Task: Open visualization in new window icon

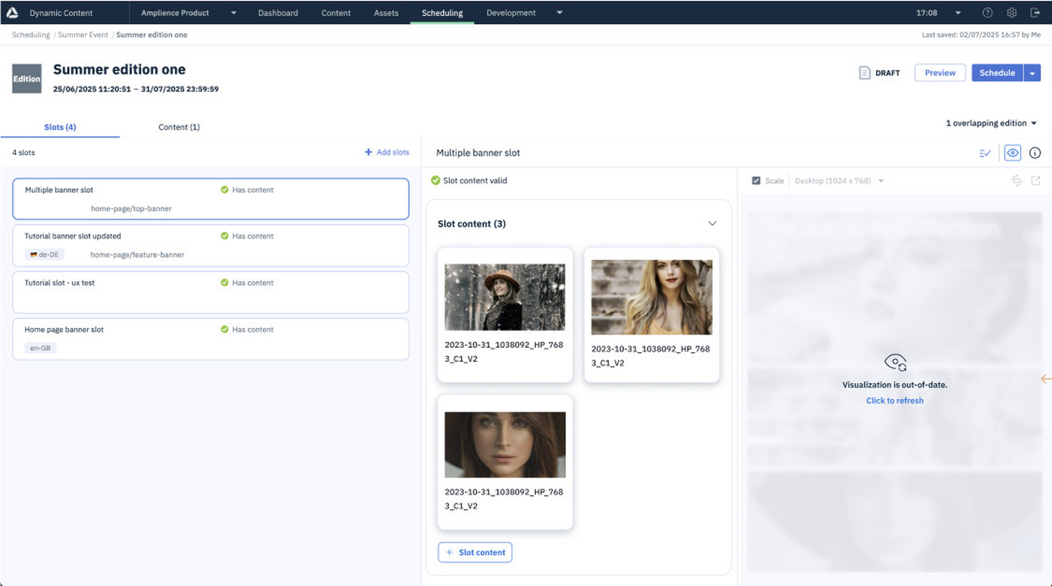Action: click(1035, 181)
